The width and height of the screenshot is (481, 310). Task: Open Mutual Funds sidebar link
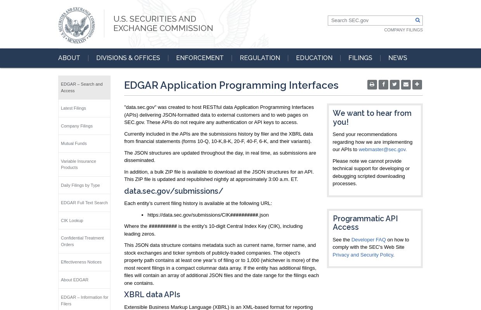[x=84, y=143]
